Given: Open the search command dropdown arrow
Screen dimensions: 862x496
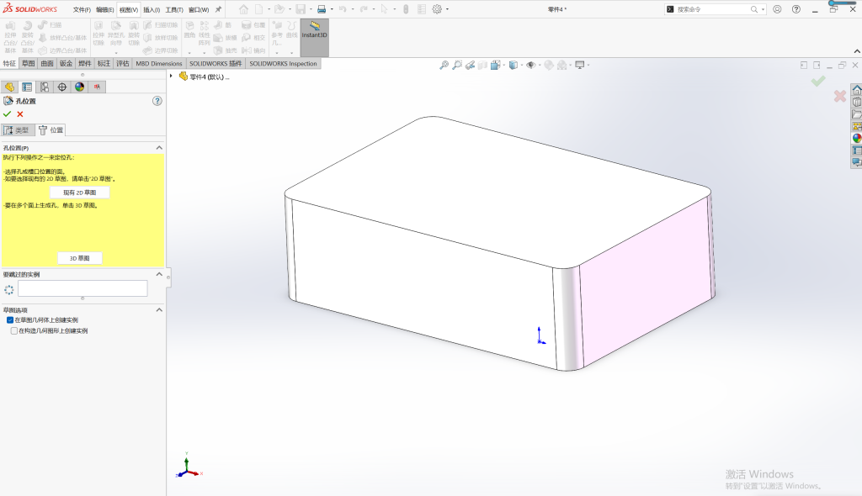Looking at the screenshot, I should [x=763, y=9].
